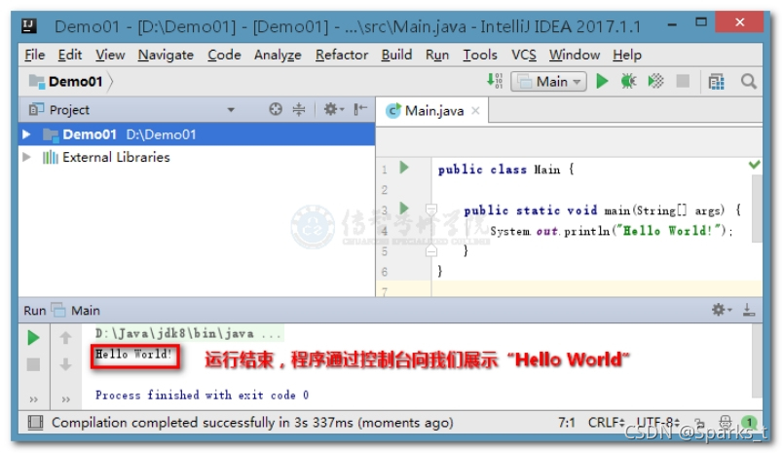Screen dimensions: 783x453
Task: Click run gutter arrow beside class Main line
Action: (404, 168)
